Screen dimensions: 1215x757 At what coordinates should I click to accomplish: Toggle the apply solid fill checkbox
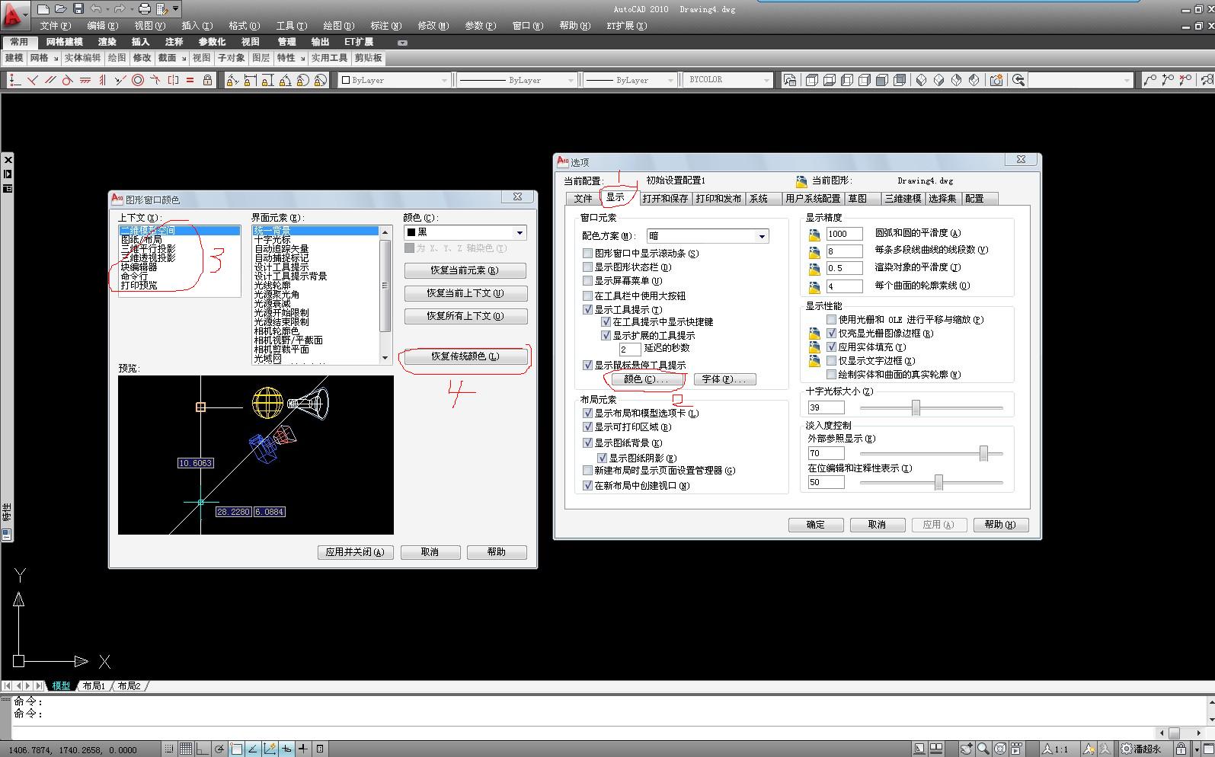click(832, 347)
